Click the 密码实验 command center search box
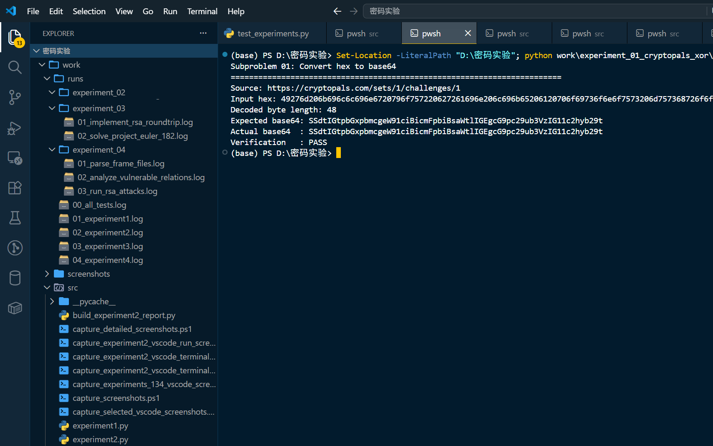713x446 pixels. click(x=538, y=11)
